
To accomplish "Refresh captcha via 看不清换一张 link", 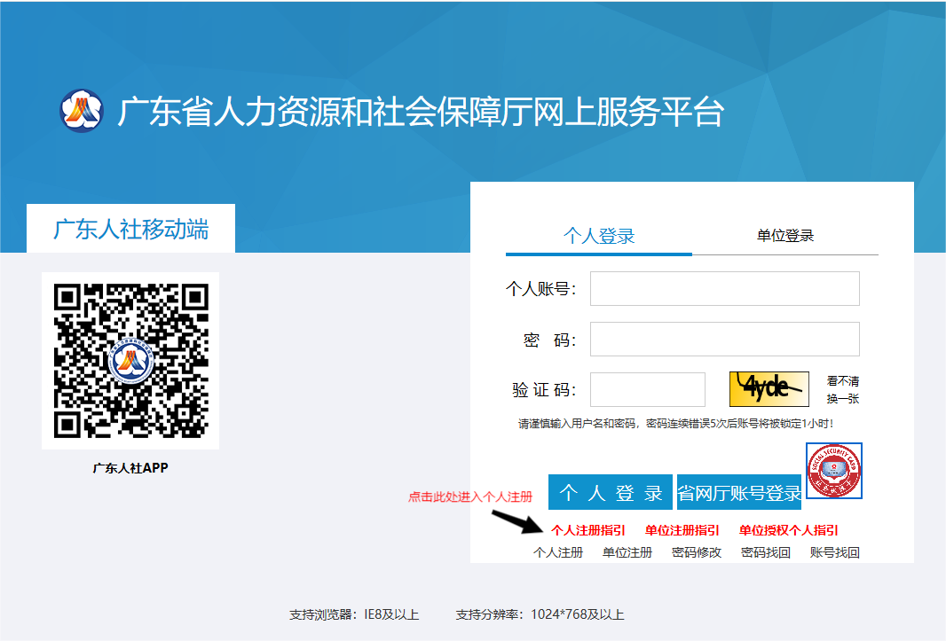I will pos(842,389).
